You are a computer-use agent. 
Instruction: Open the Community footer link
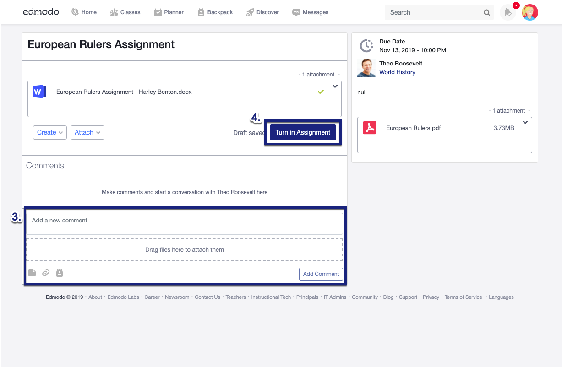365,297
